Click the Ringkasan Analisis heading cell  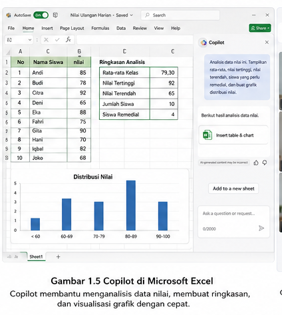(x=122, y=62)
